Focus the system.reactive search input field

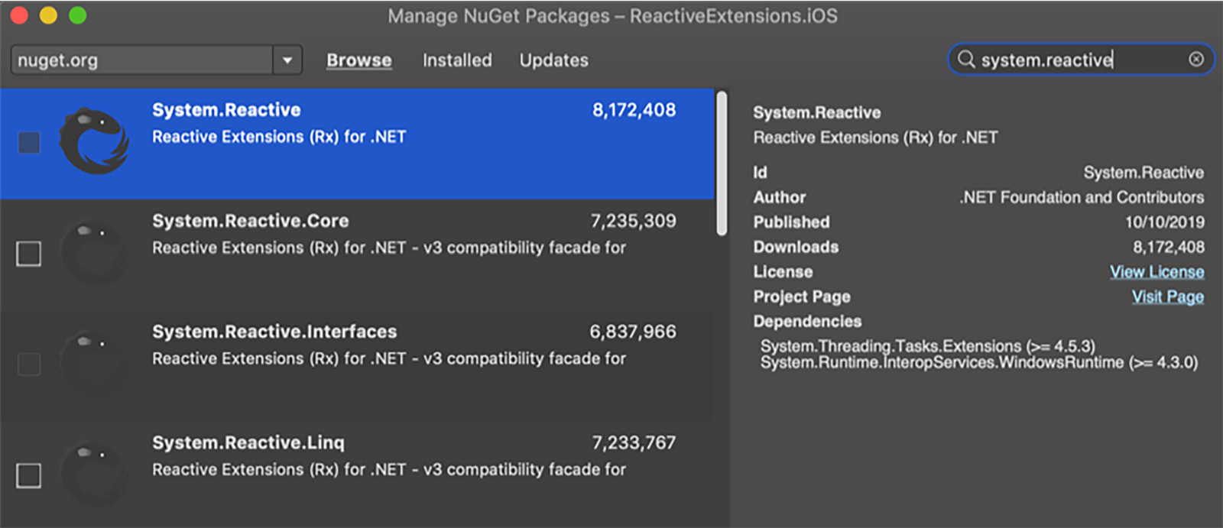point(1078,60)
